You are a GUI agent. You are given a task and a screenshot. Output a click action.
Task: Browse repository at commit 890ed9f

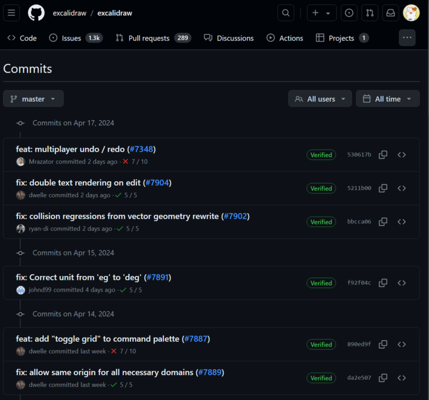[402, 345]
